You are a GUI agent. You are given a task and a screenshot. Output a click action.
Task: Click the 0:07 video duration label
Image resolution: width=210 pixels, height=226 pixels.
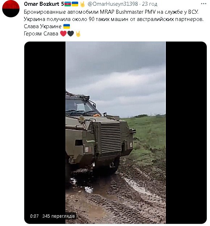point(34,216)
